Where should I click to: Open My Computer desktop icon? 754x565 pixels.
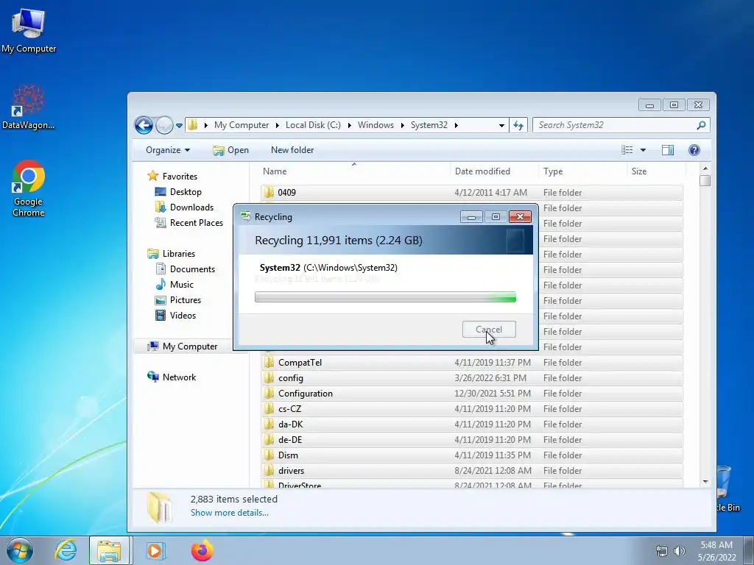(29, 29)
